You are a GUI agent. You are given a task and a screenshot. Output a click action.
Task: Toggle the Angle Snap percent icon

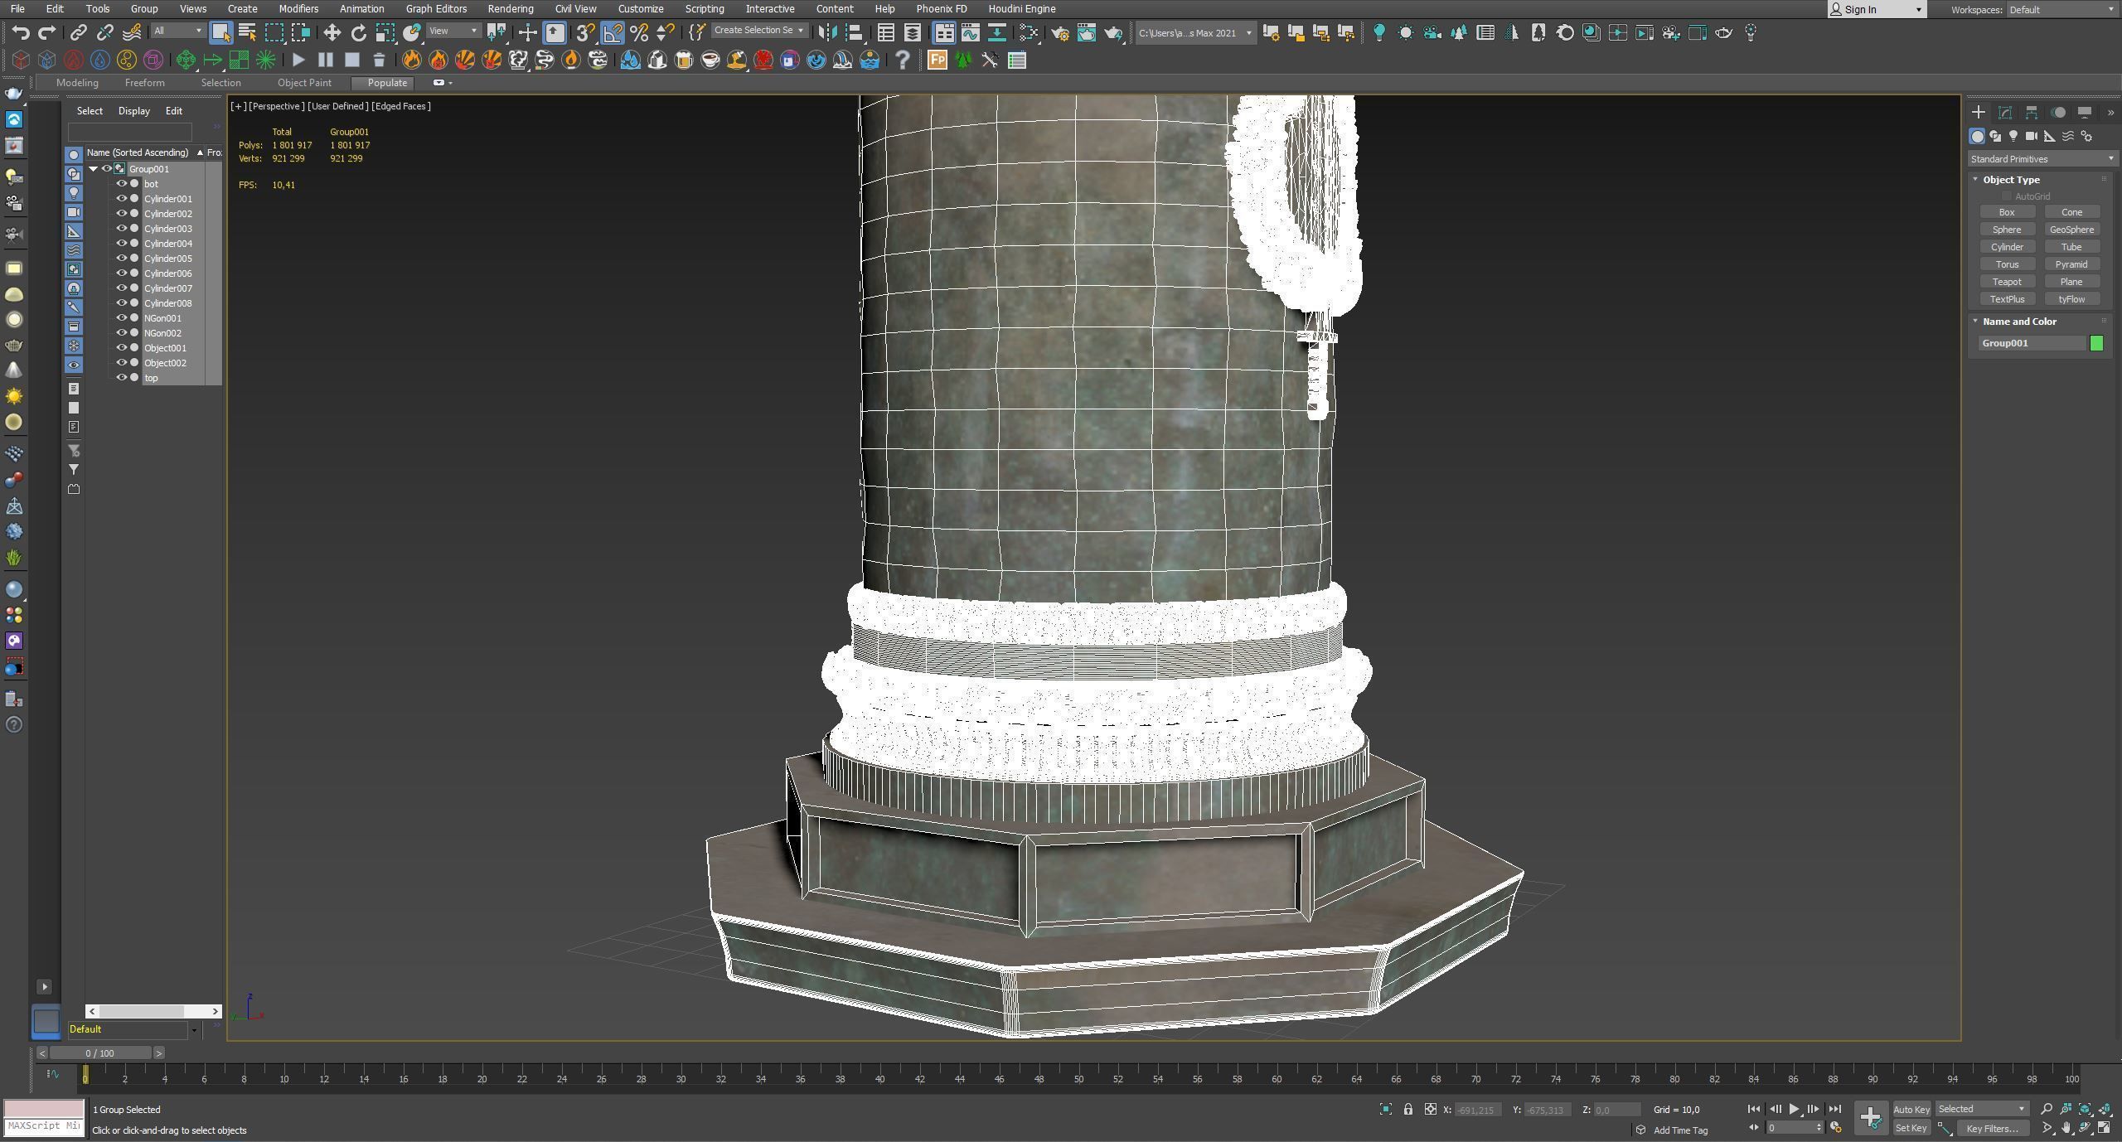click(x=638, y=32)
